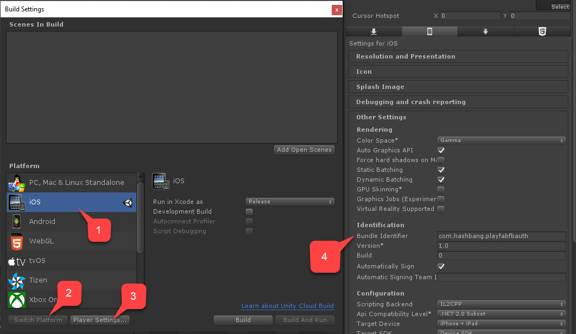This screenshot has height=334, width=576.
Task: Toggle Autoconnect Profiler checkbox
Action: pos(249,222)
